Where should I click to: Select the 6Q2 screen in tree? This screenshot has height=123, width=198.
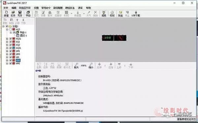pyautogui.click(x=18, y=45)
